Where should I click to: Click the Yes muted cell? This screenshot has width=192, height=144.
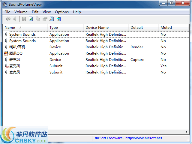click(163, 66)
